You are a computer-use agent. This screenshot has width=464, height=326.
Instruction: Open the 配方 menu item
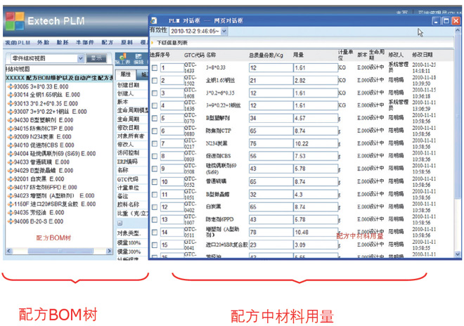pos(105,43)
